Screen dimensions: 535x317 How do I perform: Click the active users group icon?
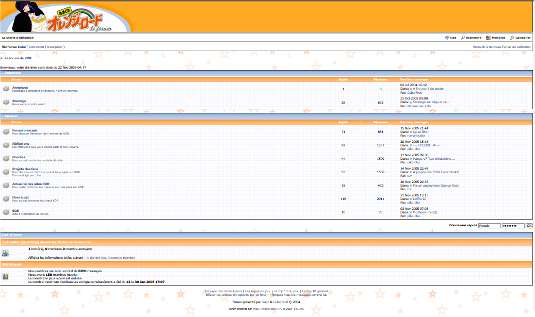click(x=5, y=253)
